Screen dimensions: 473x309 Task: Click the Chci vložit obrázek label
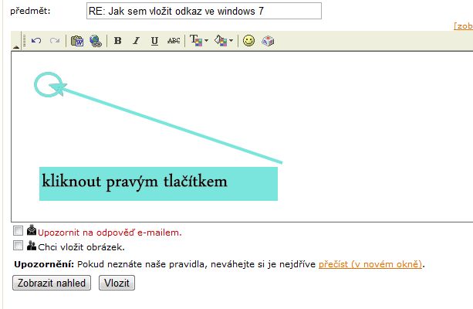[81, 247]
